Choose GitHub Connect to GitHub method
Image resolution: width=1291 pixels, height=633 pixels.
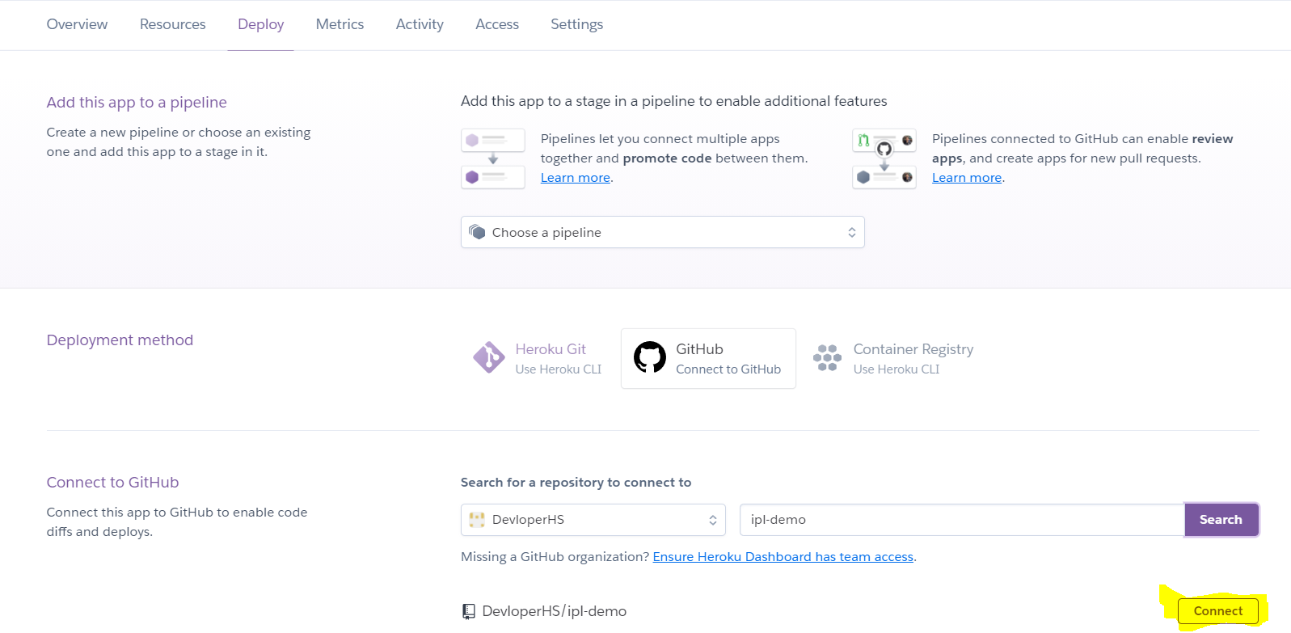point(708,358)
